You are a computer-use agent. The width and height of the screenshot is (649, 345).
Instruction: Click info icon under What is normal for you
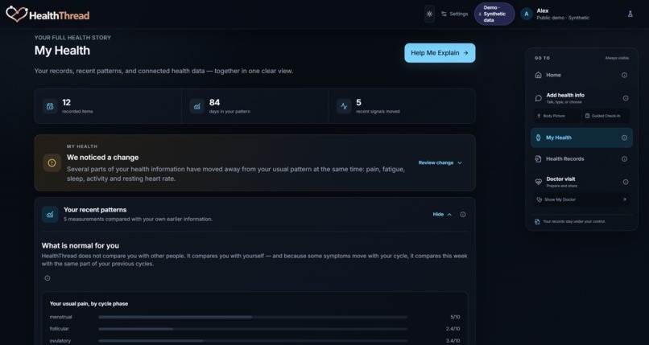pos(48,278)
